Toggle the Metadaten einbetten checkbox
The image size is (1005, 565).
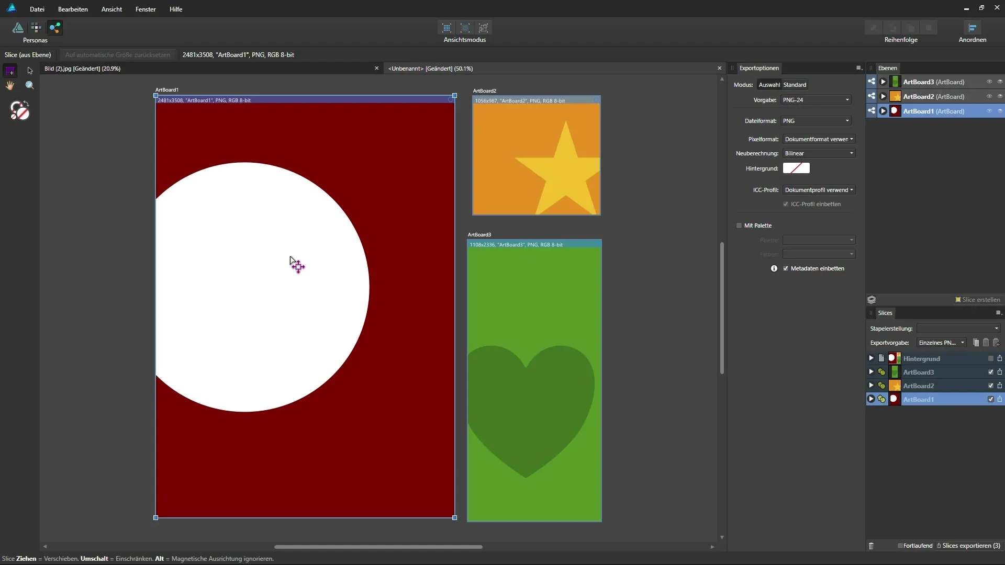(x=786, y=268)
